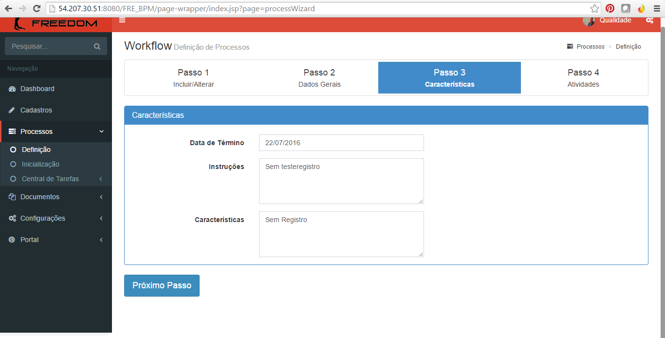Click the Freedom logo
The height and width of the screenshot is (338, 665).
[x=56, y=23]
